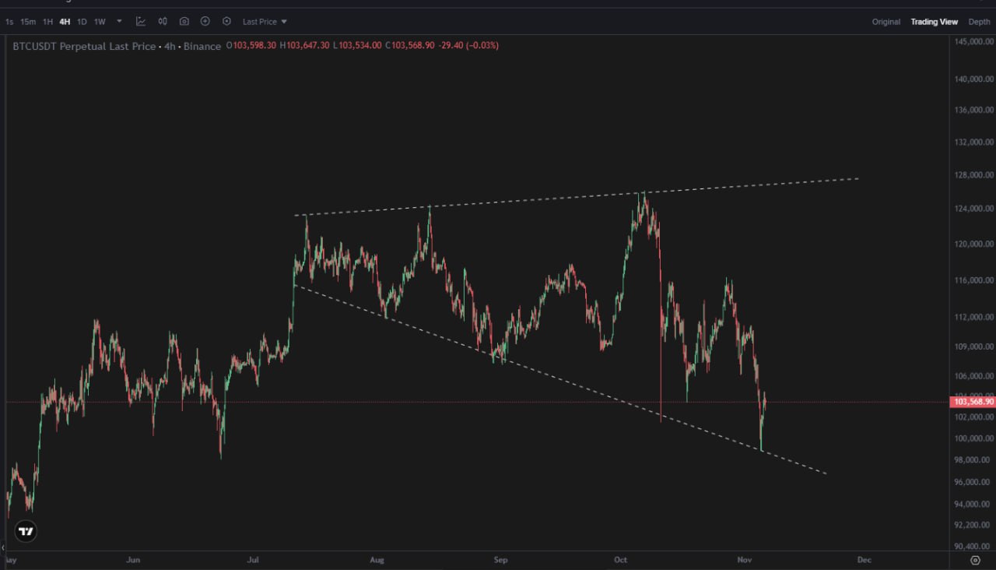Screen dimensions: 996x570
Task: Select the Trading View tab
Action: coord(934,22)
